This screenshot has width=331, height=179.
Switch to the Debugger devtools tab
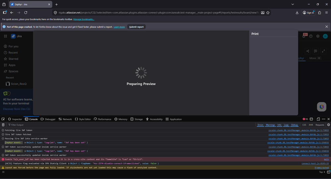(48, 119)
